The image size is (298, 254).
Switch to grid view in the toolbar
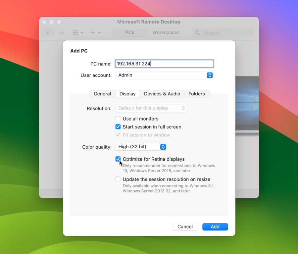(48, 32)
